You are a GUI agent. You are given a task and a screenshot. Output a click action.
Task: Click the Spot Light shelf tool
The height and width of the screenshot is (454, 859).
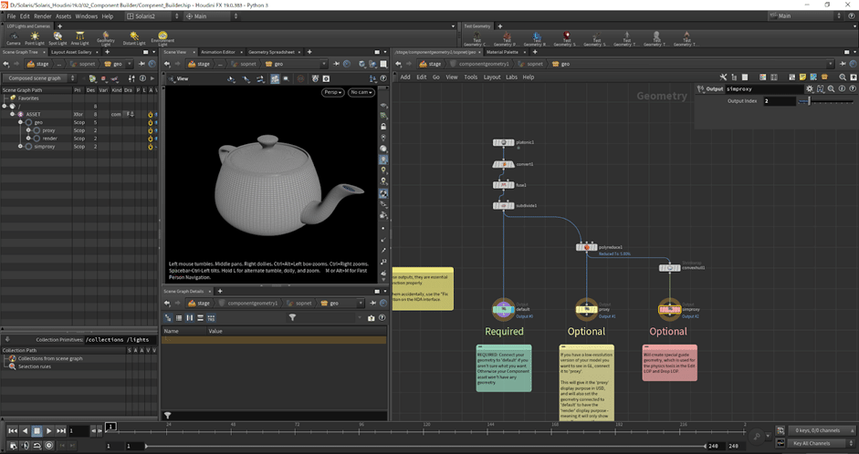58,37
